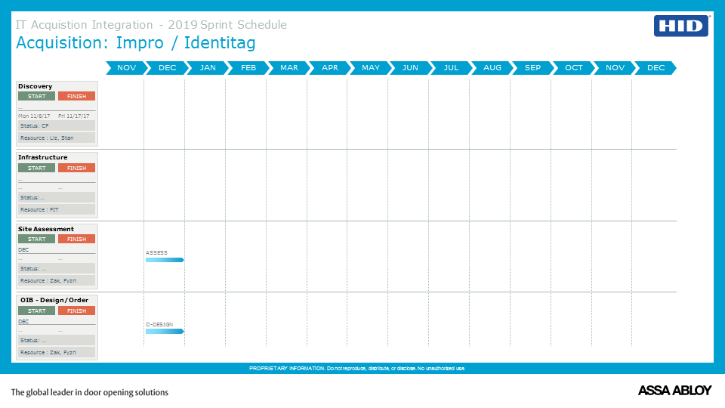Select the MAR month chevron
The image size is (725, 408).
[289, 68]
